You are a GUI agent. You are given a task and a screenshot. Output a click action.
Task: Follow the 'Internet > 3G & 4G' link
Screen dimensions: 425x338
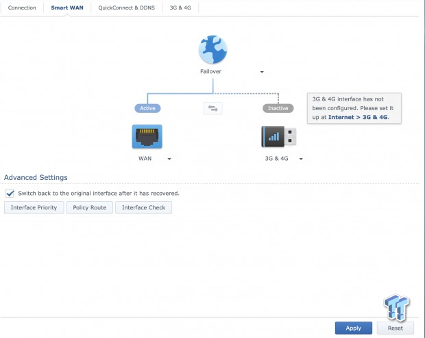pos(358,117)
